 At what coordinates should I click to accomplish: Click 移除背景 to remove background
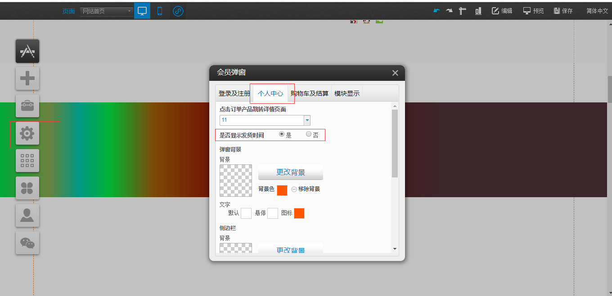click(x=306, y=189)
